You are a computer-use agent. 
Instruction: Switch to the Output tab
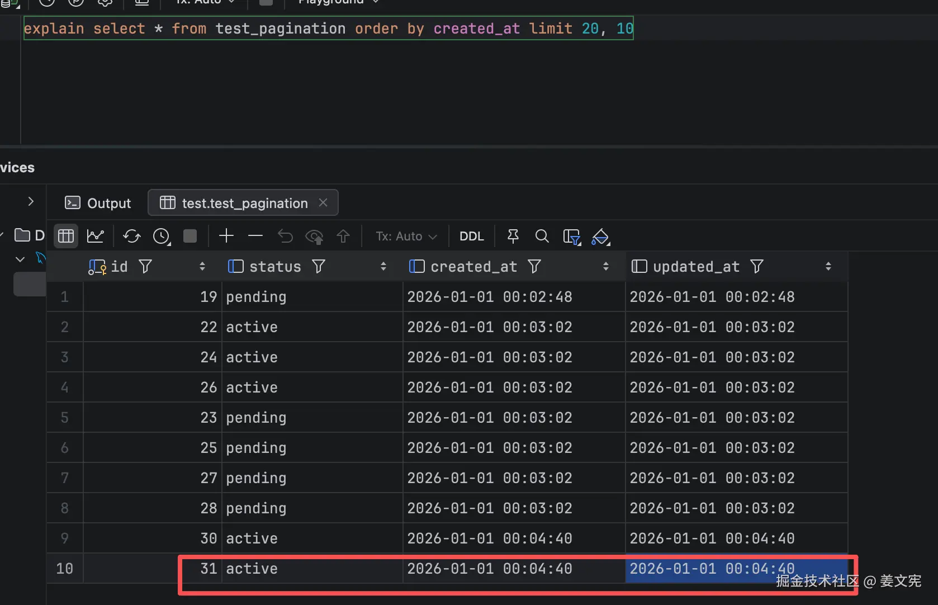pos(98,203)
